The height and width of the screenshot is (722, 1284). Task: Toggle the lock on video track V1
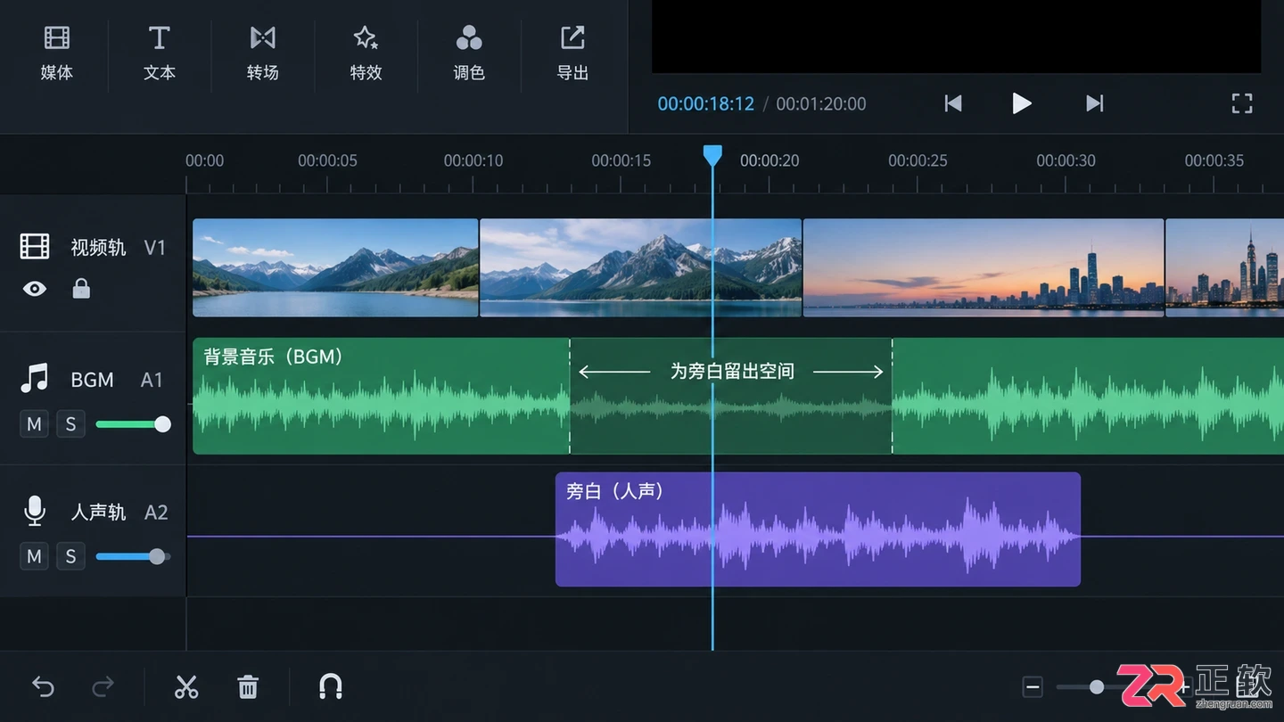coord(81,288)
